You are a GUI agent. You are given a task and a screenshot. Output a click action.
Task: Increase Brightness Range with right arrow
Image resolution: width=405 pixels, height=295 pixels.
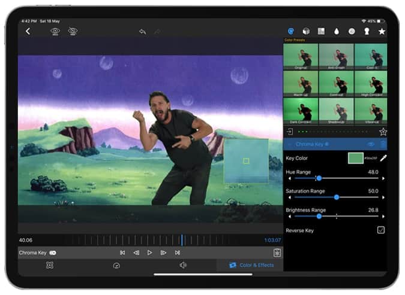point(383,217)
